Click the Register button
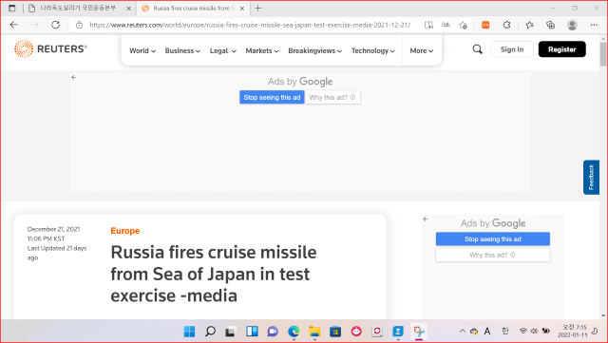Viewport: 608px width, 343px height. point(561,49)
